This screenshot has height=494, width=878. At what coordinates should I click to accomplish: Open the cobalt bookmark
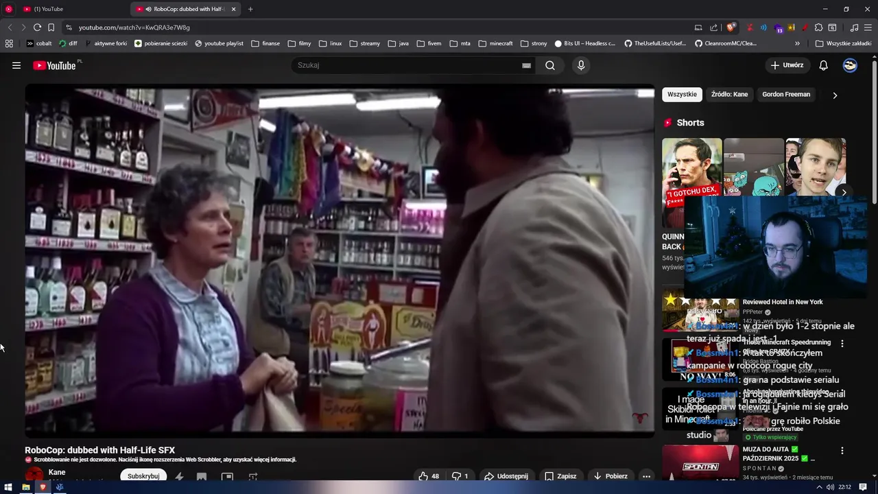tap(39, 43)
